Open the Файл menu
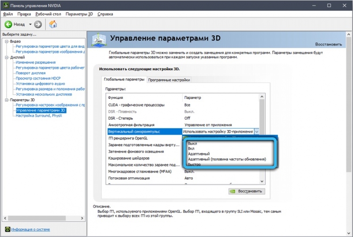Viewport: 353px width, 237px height. click(8, 14)
